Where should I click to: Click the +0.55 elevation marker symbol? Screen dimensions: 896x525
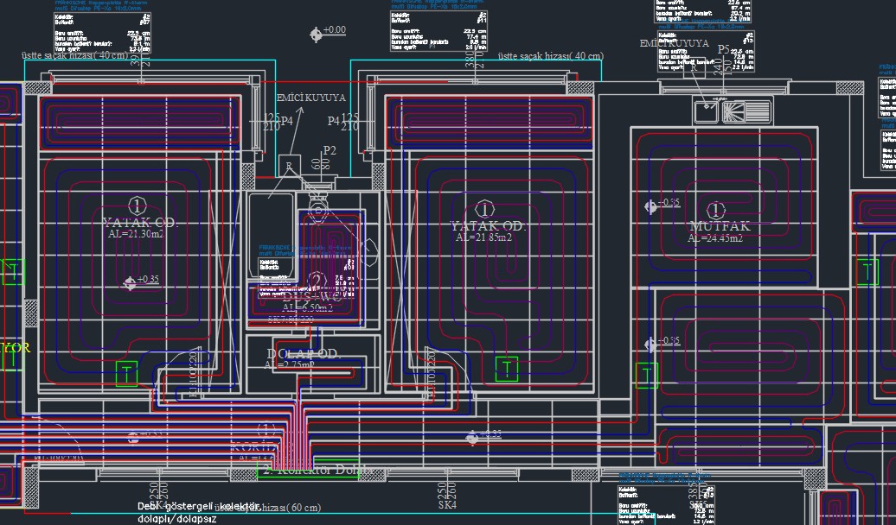point(650,344)
